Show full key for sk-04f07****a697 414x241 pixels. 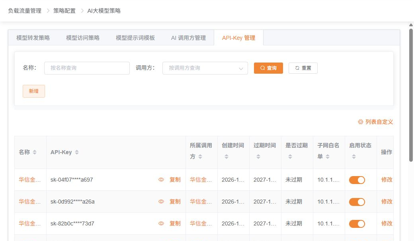161,180
